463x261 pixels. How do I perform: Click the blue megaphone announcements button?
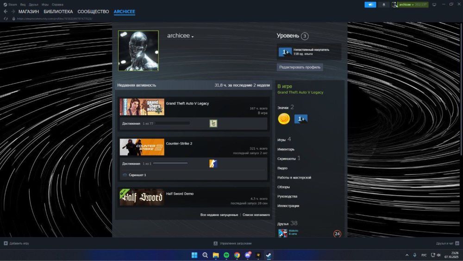(x=370, y=5)
